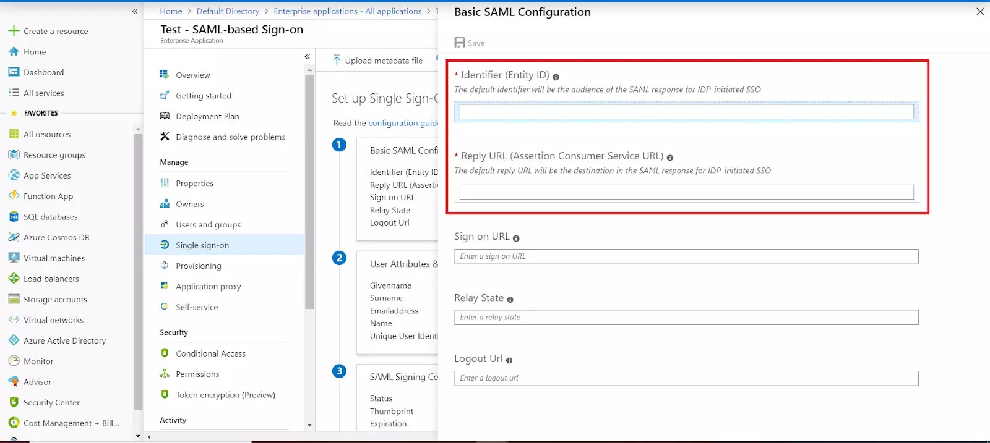Open App Services globe icon
Image resolution: width=990 pixels, height=443 pixels.
click(14, 175)
